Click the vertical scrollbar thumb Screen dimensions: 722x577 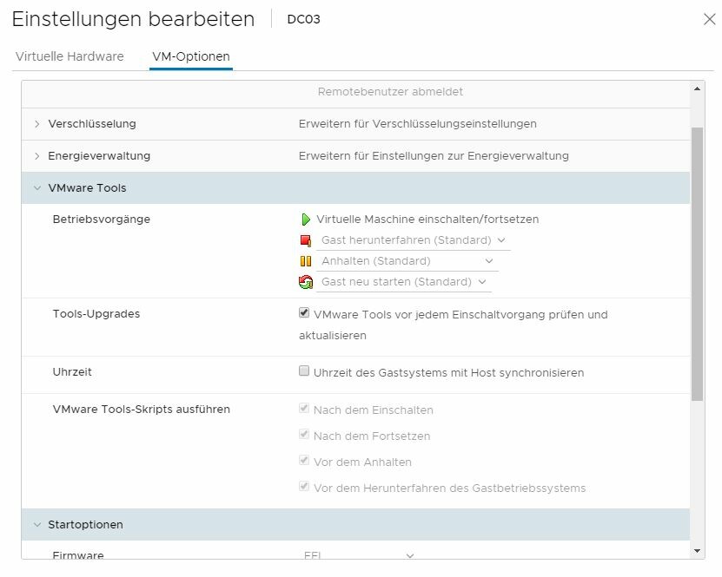(x=697, y=264)
